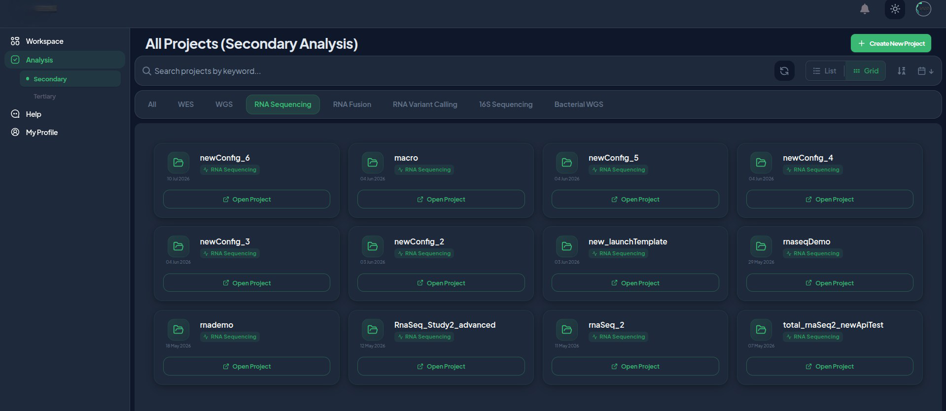Viewport: 946px width, 411px height.
Task: Open Tertiary analysis in sidebar
Action: [44, 97]
